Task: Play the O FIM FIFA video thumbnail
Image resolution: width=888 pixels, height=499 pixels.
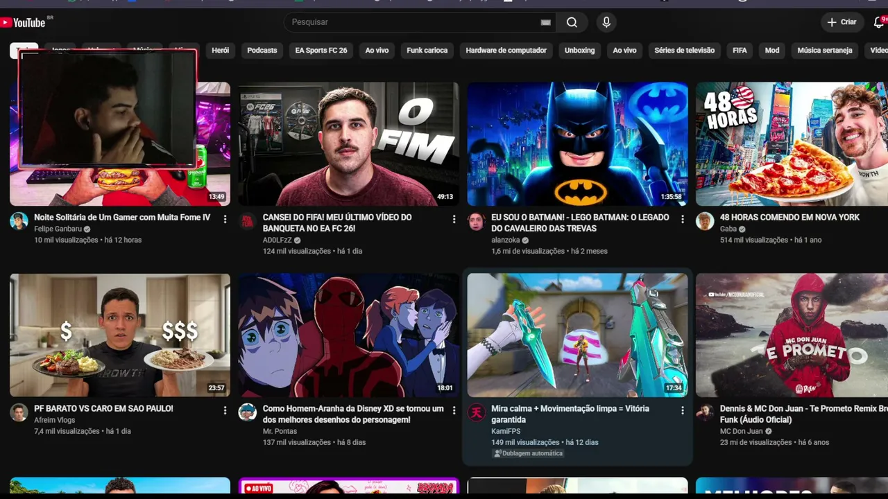Action: pos(348,144)
